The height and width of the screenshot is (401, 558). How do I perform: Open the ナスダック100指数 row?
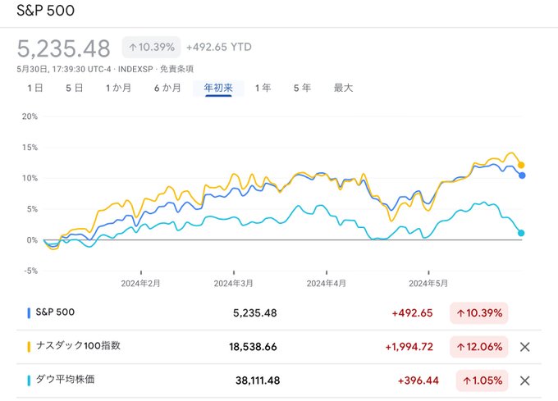point(279,347)
